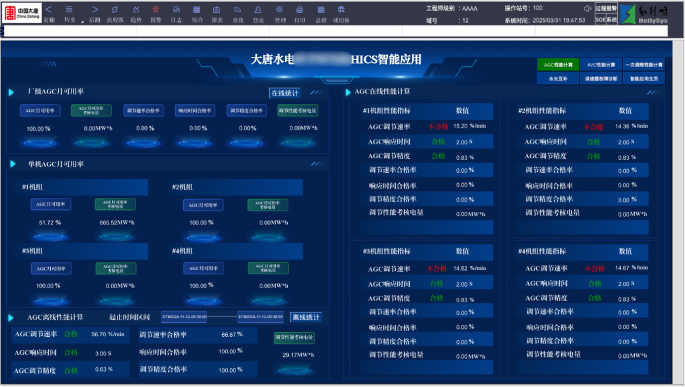
Task: Click the 报表 report icon
Action: click(x=216, y=10)
